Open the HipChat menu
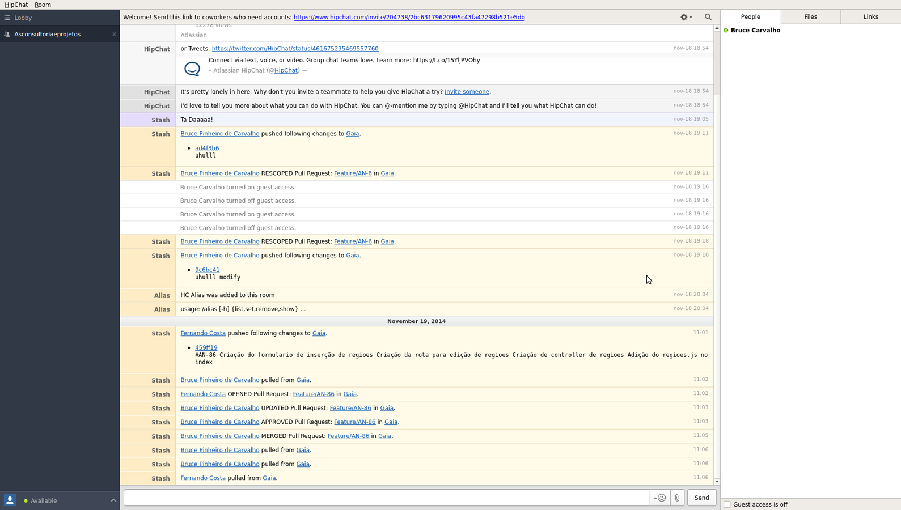The image size is (901, 510). [16, 5]
